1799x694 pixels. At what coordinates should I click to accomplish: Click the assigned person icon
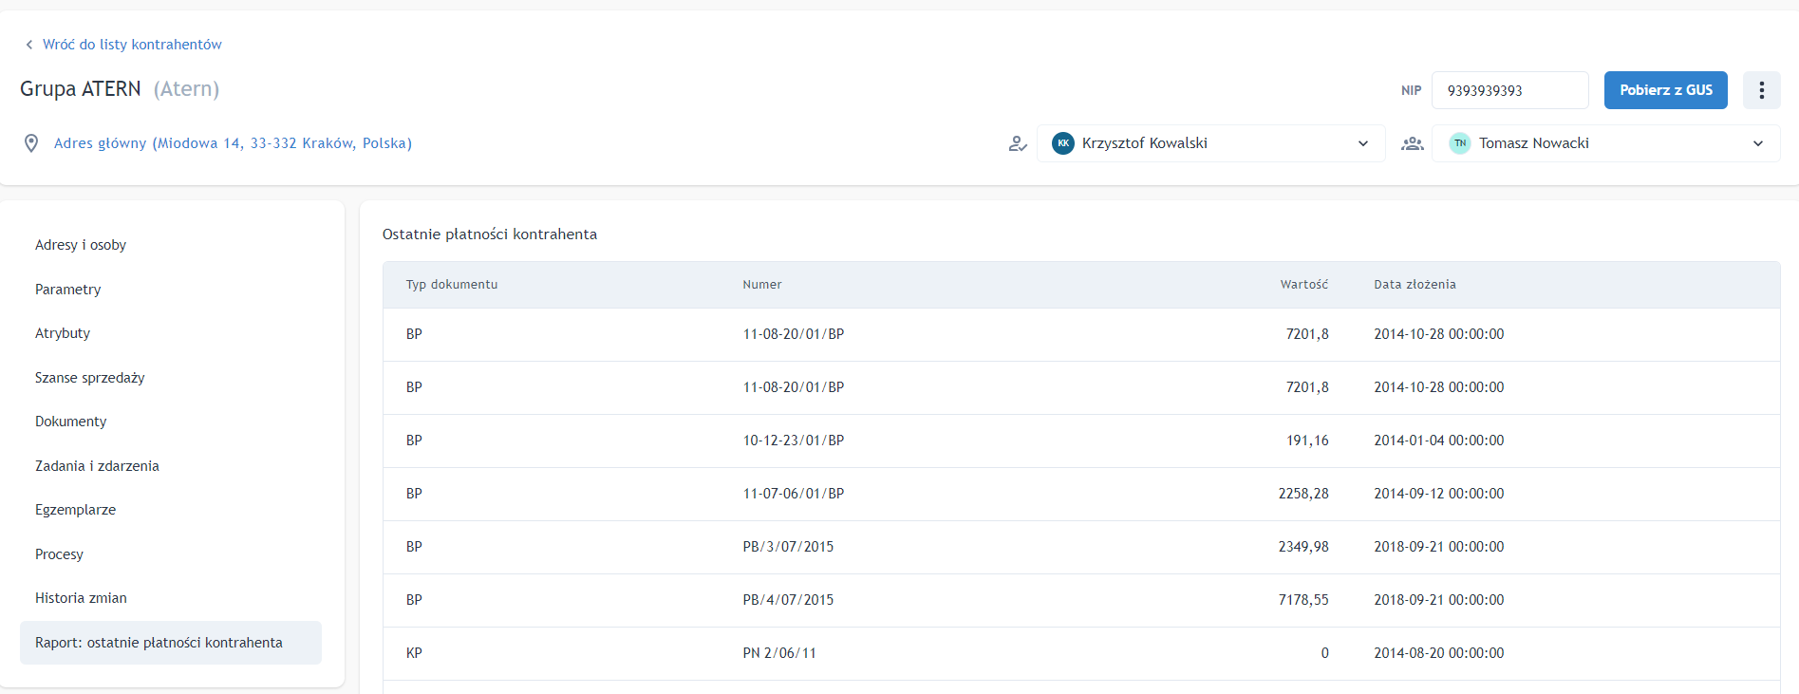click(x=1018, y=143)
